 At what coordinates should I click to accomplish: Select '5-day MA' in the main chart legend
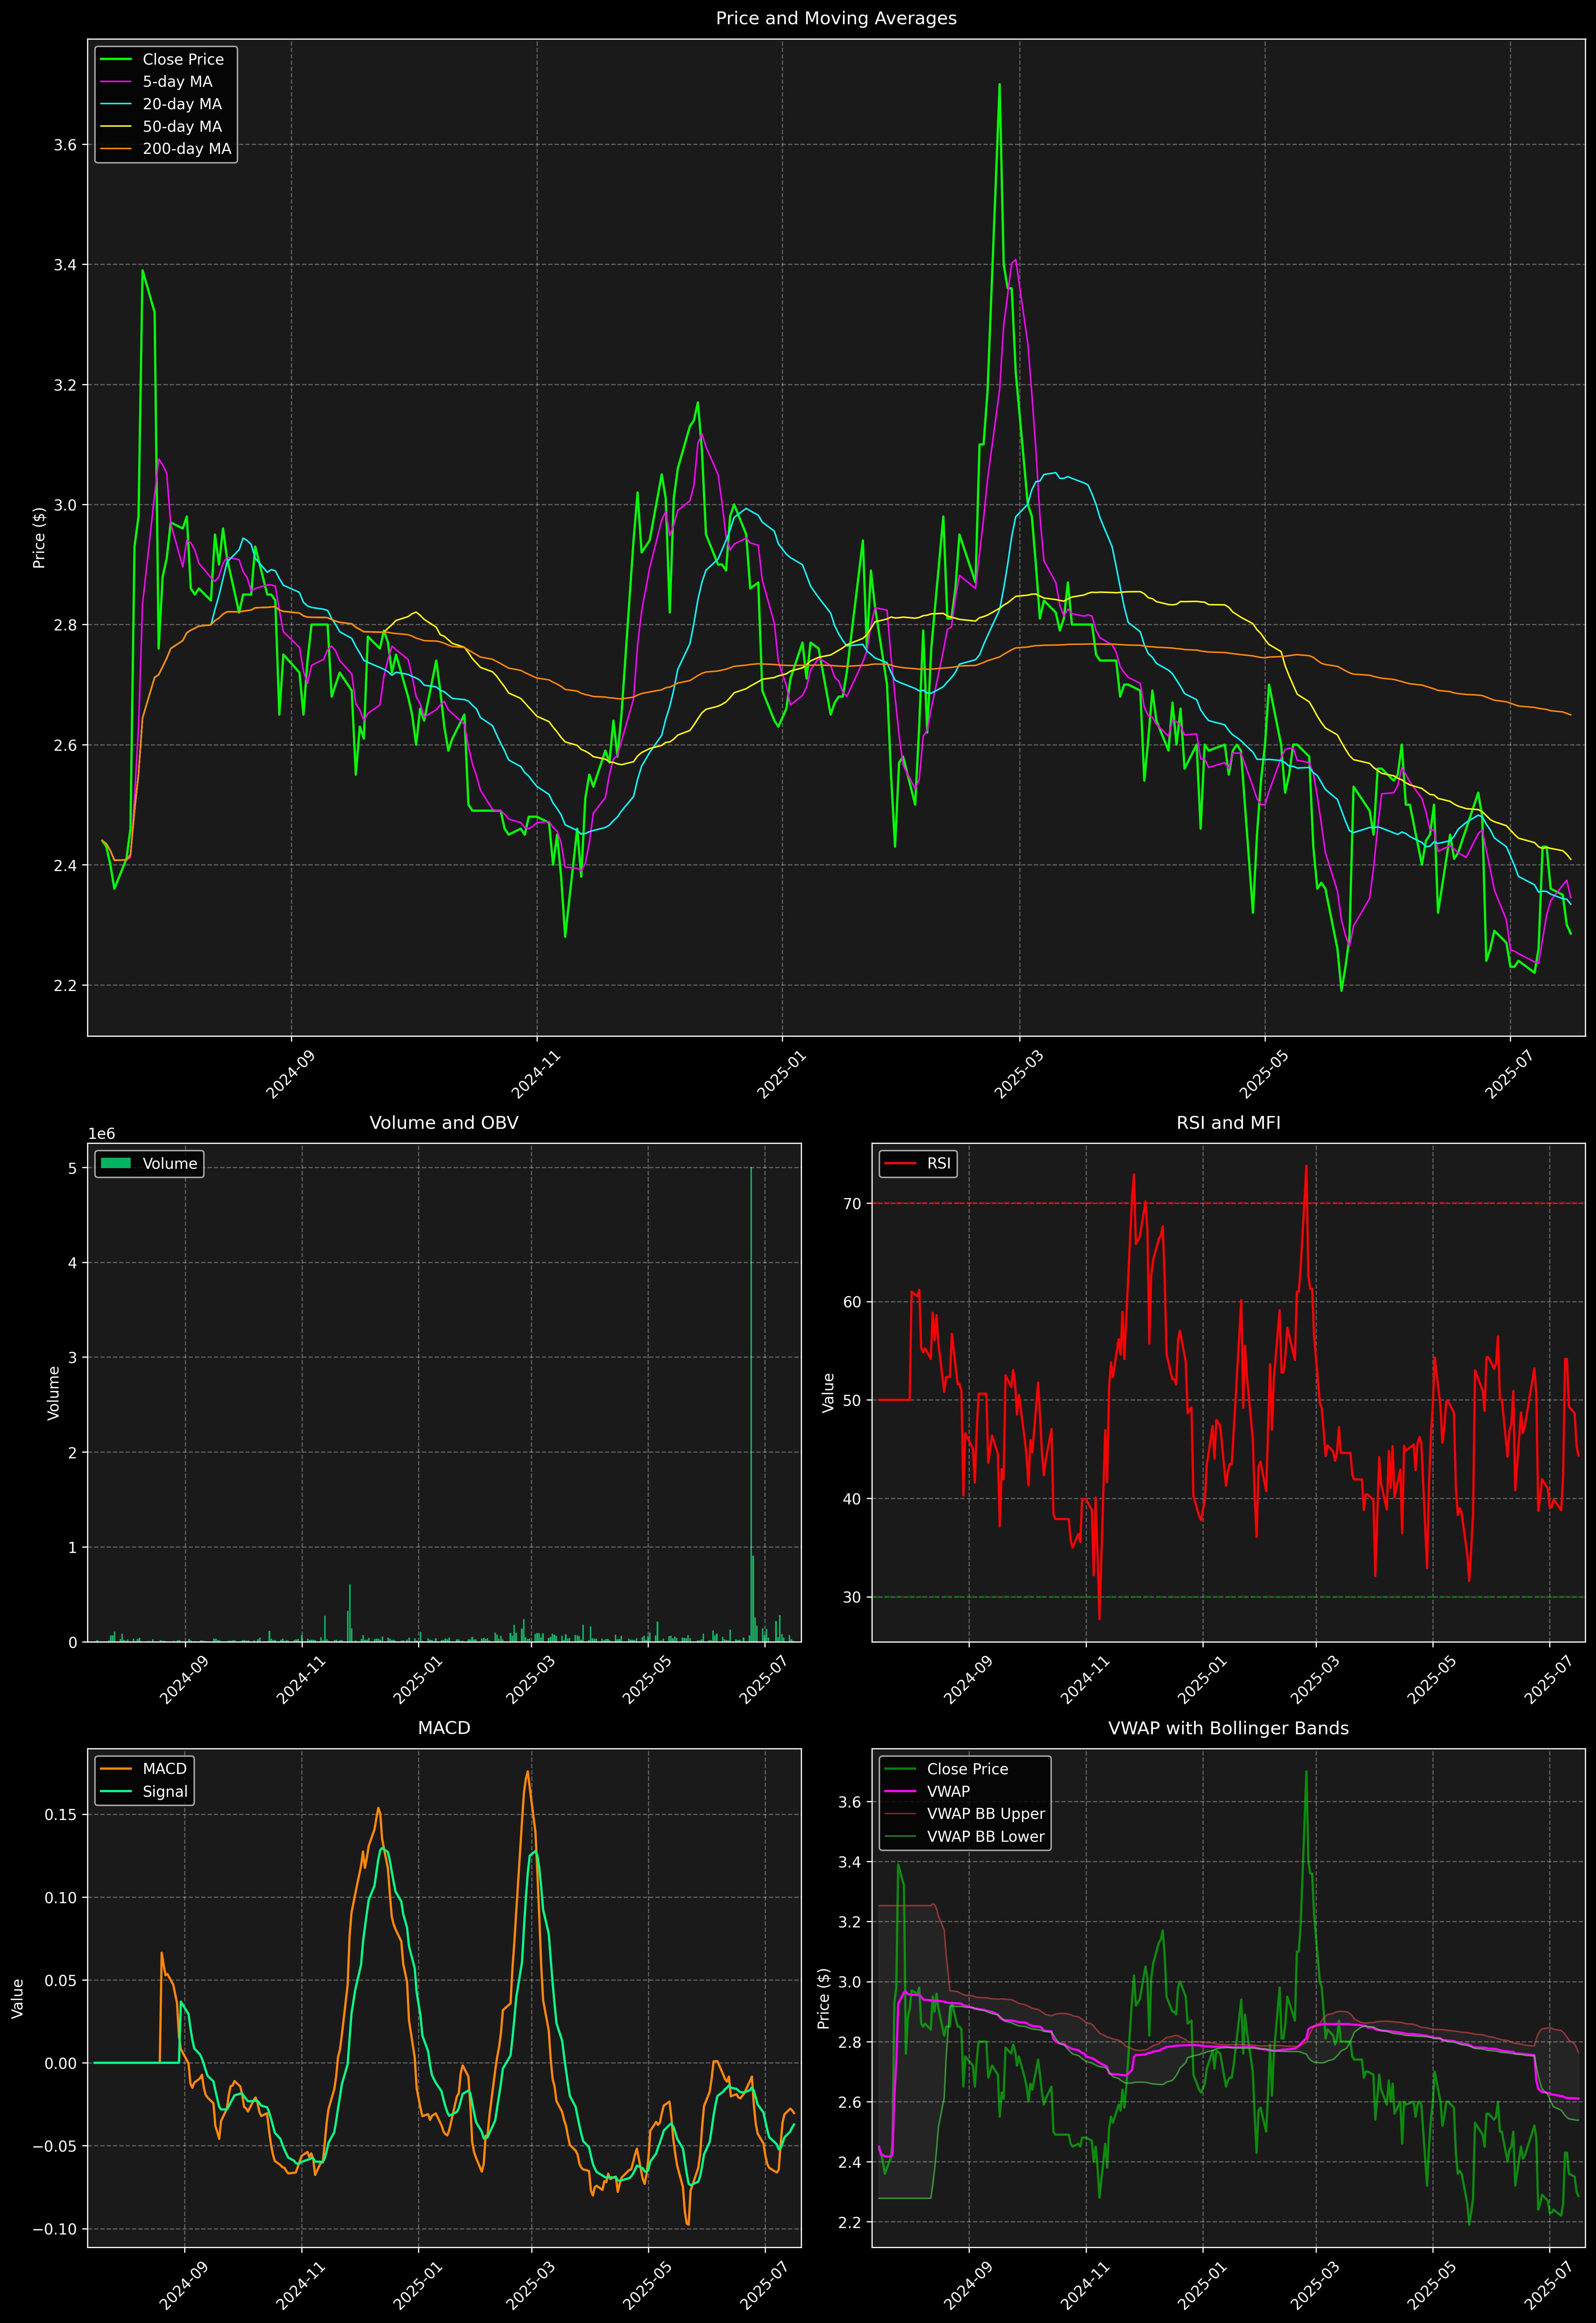pyautogui.click(x=177, y=82)
